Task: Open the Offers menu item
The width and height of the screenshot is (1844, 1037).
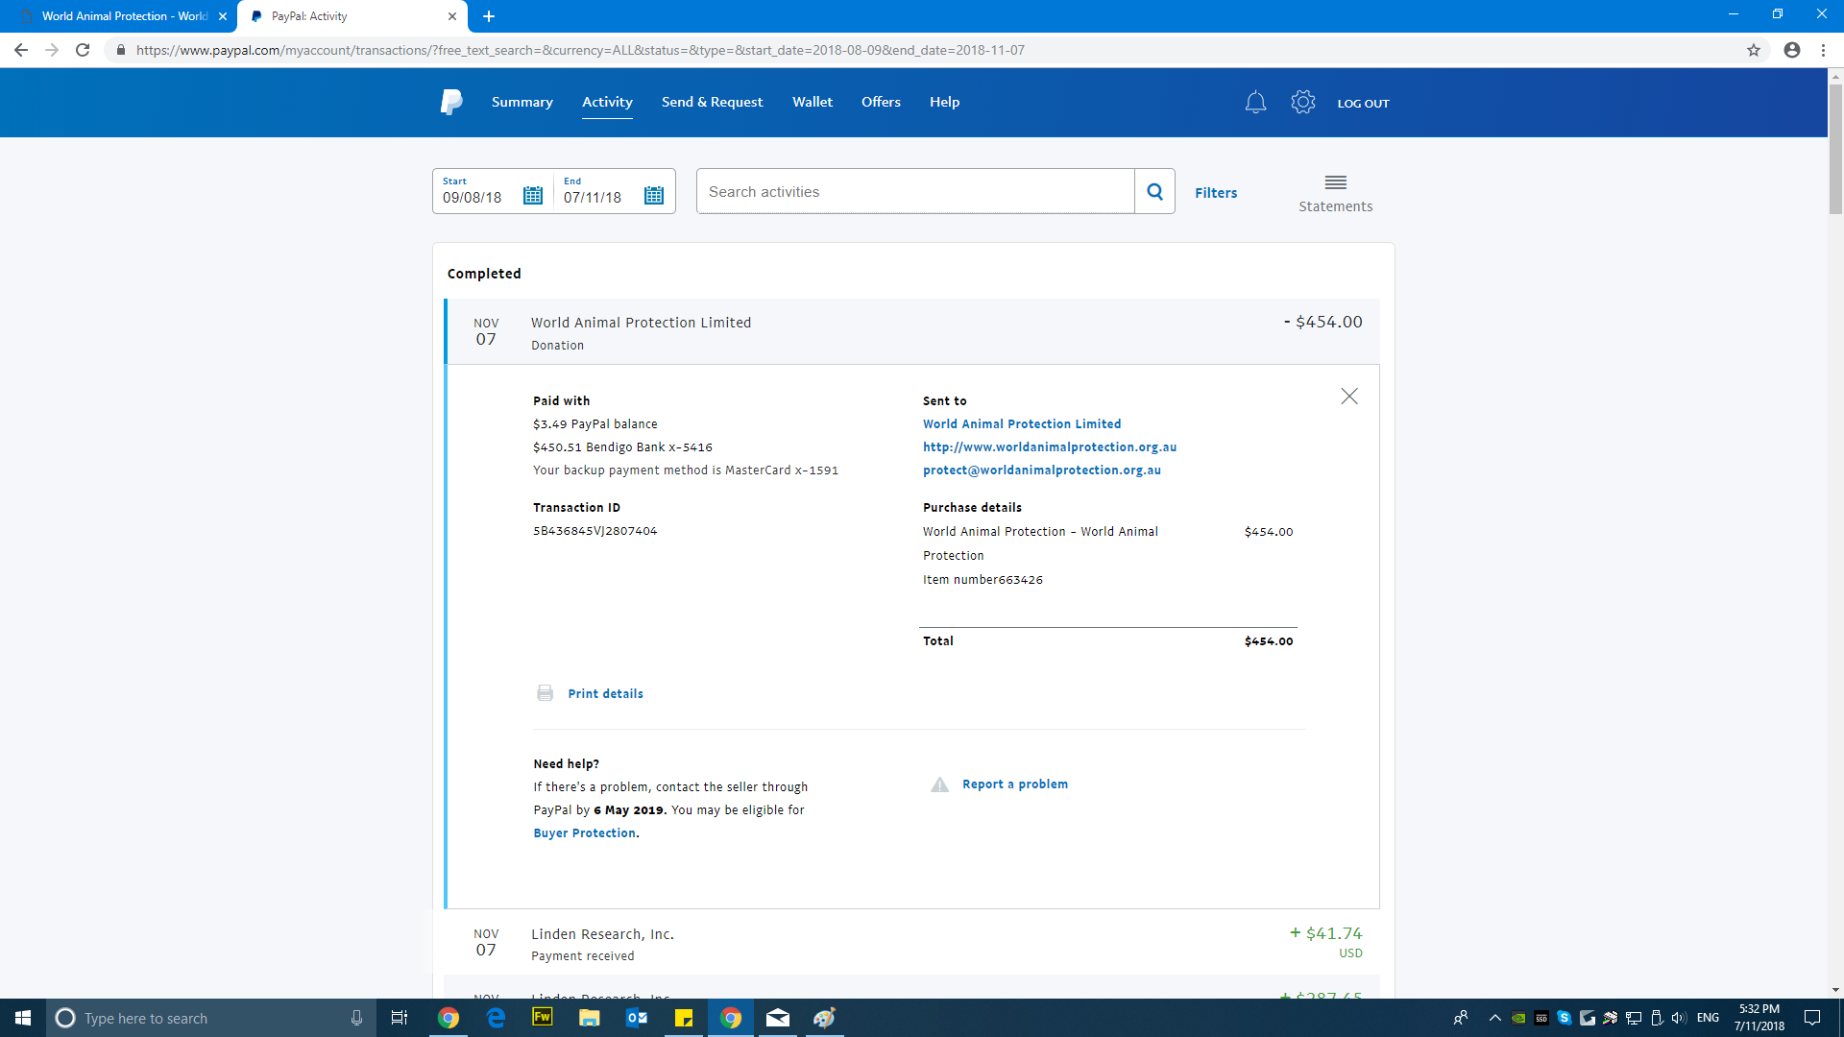Action: [x=881, y=102]
